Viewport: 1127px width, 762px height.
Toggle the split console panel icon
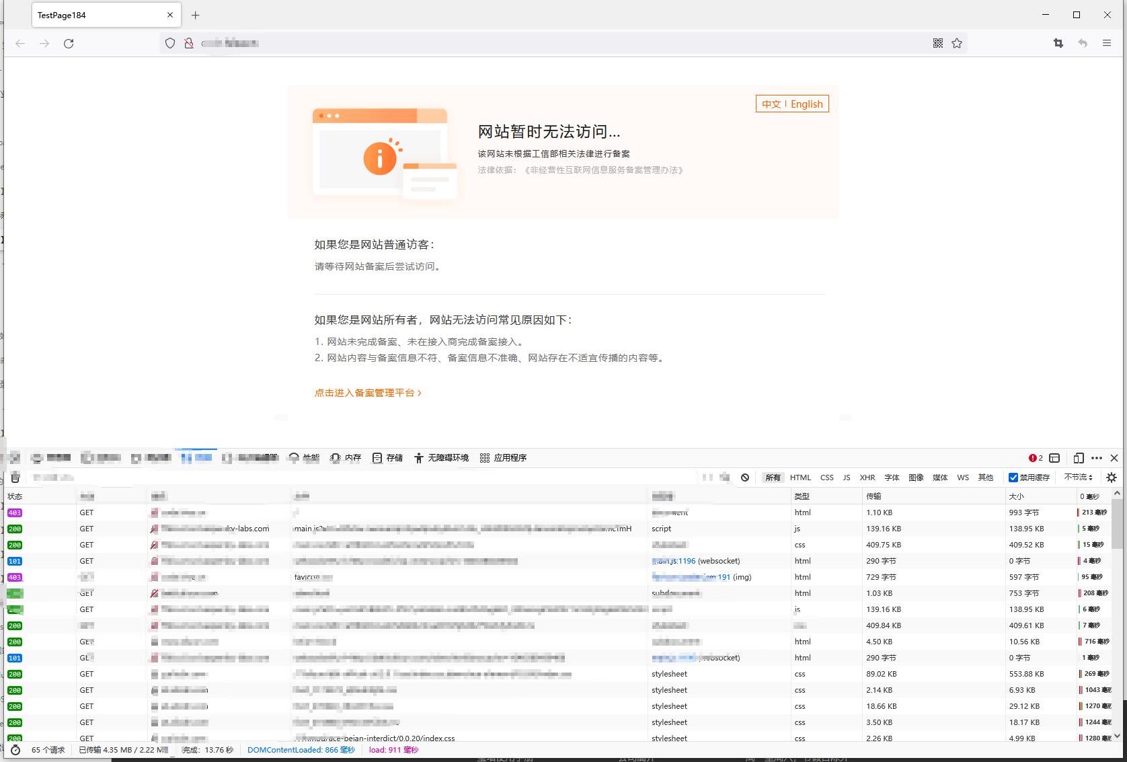click(1055, 458)
